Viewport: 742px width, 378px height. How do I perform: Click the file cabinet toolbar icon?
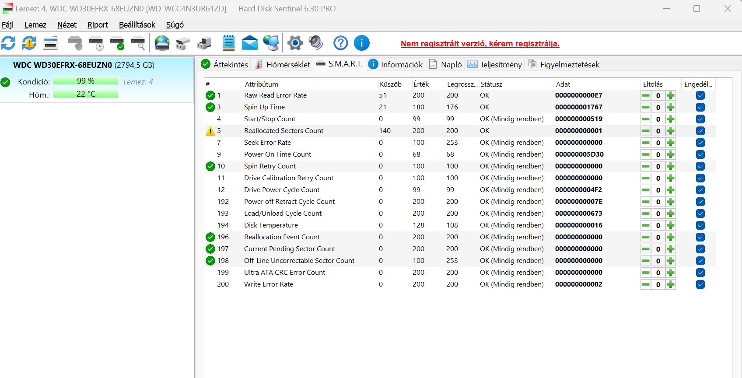204,43
